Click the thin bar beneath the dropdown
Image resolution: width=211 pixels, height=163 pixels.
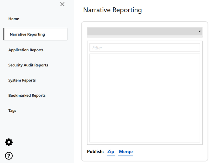point(145,37)
